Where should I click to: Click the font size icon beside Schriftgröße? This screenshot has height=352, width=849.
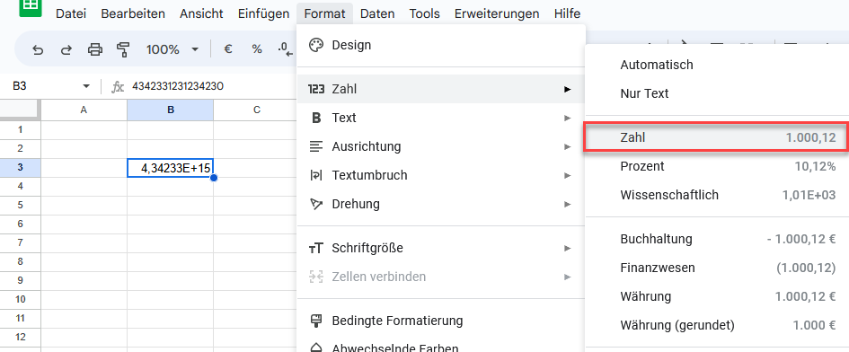315,249
